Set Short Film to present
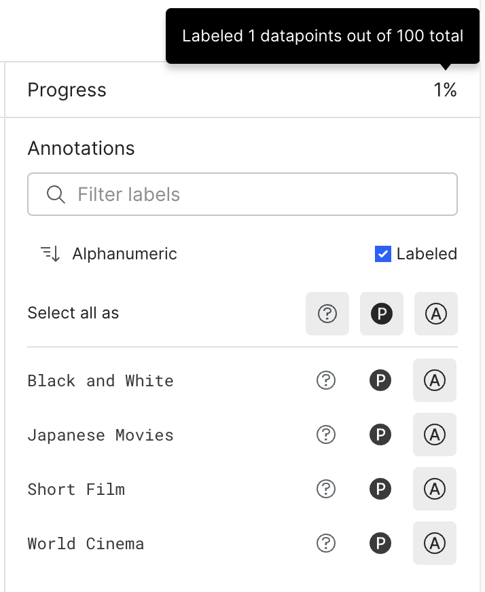 pyautogui.click(x=380, y=489)
